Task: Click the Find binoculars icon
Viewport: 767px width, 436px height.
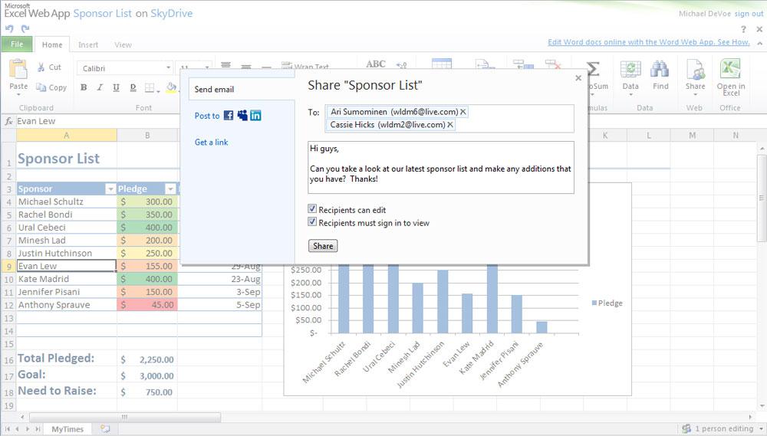Action: point(660,70)
